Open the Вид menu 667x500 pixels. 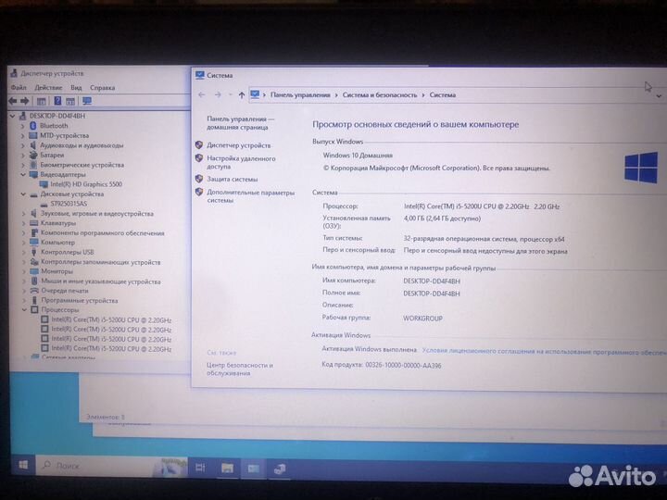point(76,87)
